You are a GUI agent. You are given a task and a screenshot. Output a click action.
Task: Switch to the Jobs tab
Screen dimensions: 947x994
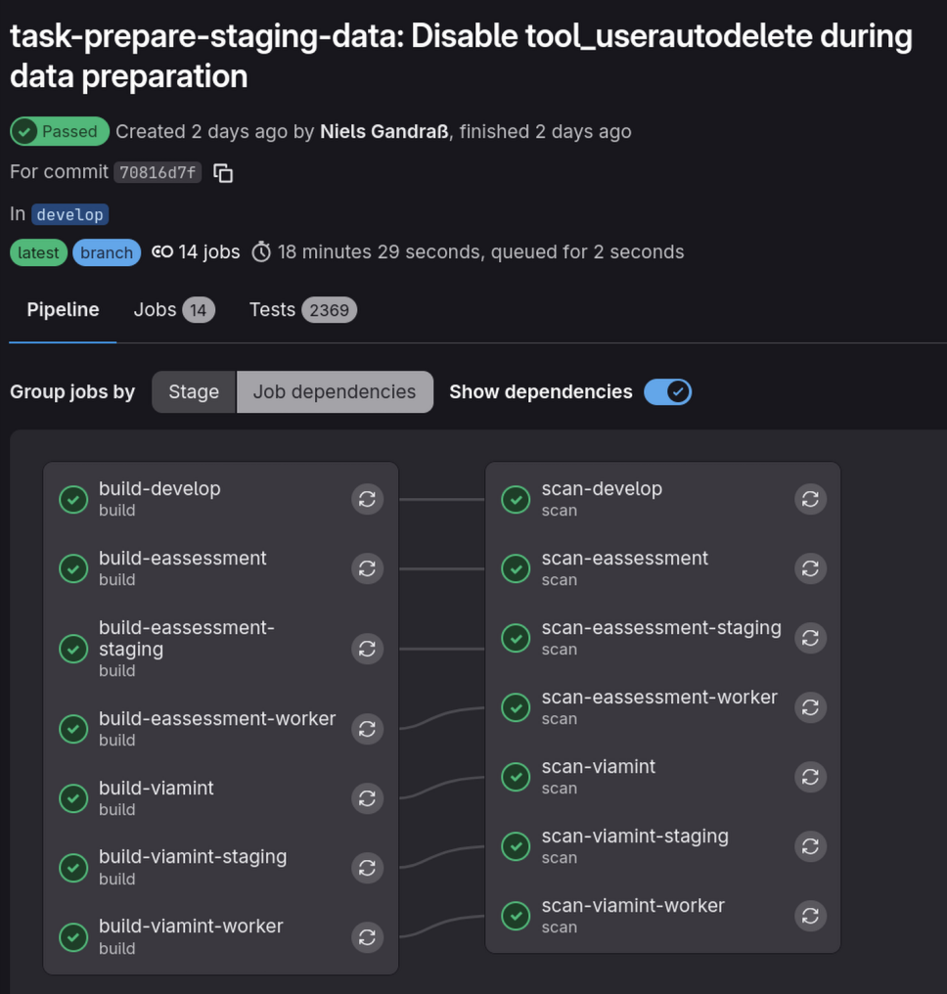point(173,310)
